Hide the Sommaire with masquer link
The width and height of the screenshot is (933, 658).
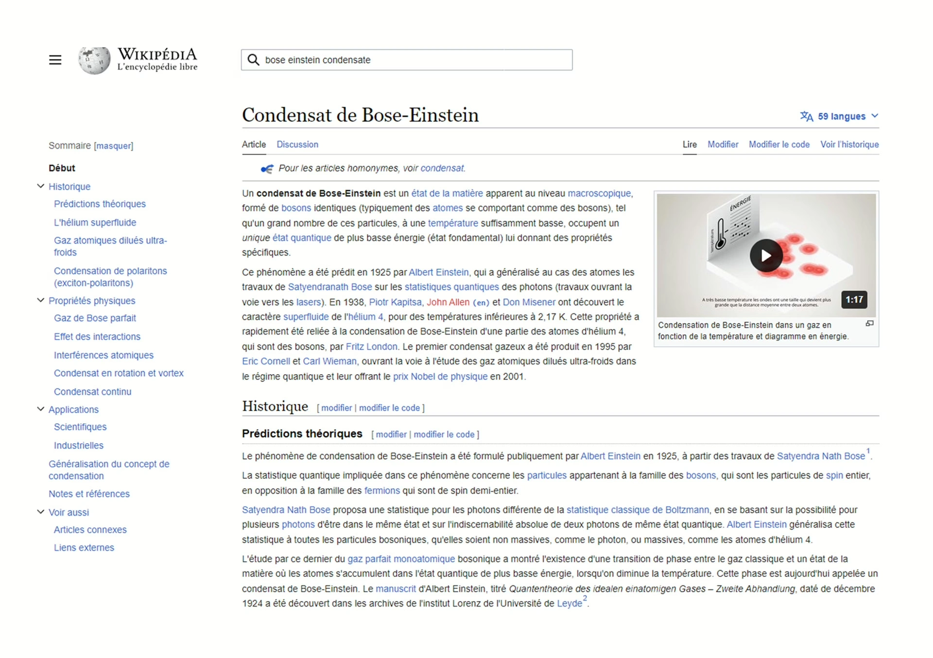[114, 146]
